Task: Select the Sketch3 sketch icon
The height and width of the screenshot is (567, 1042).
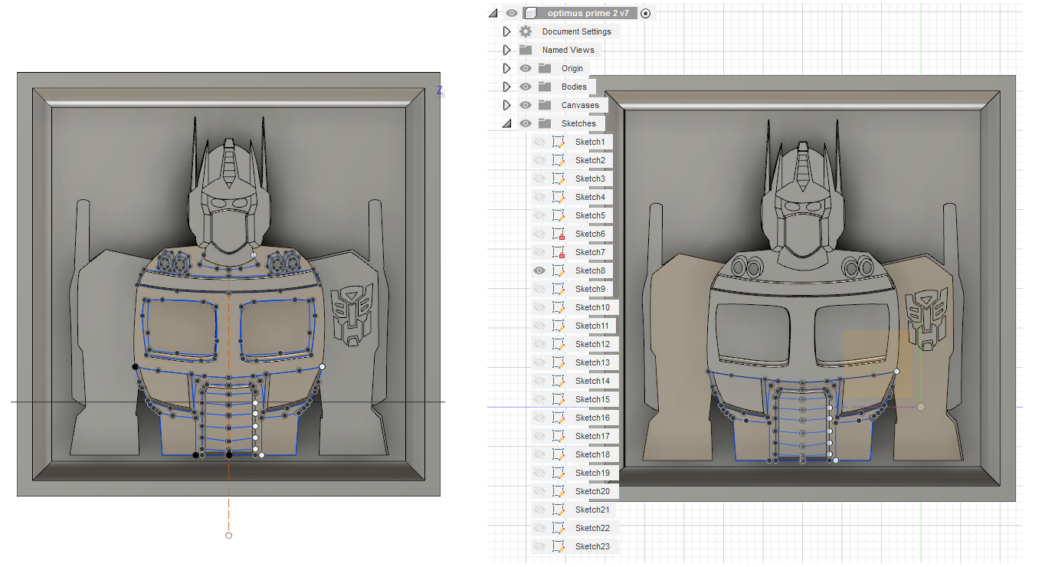Action: coord(559,179)
